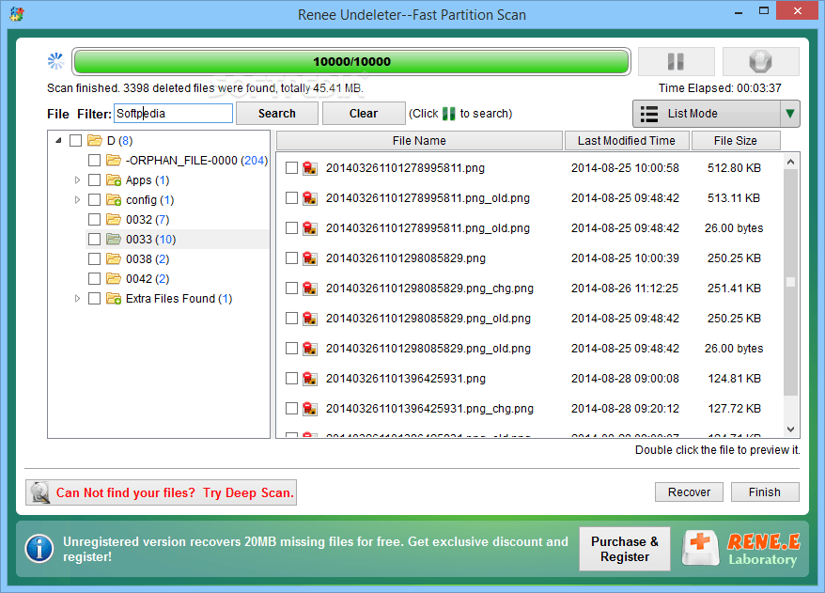Expand the Extra Files Found node
The height and width of the screenshot is (593, 825).
click(77, 298)
